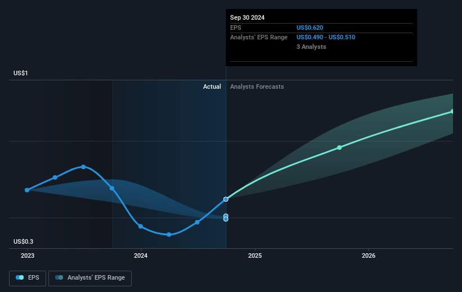Click the 2024 x-axis label
This screenshot has width=462, height=292.
pos(141,256)
